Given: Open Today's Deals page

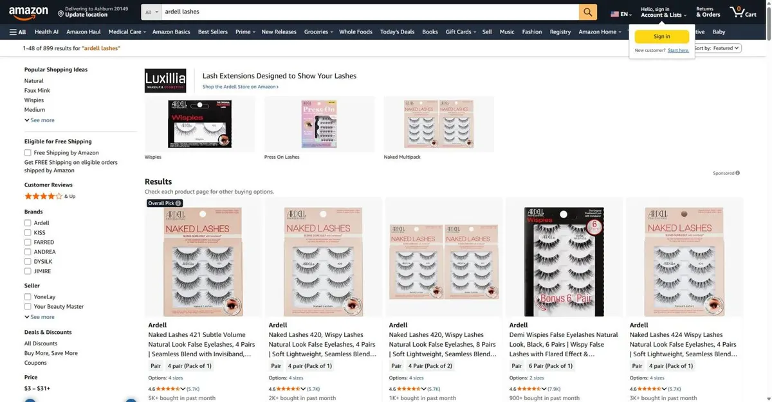Looking at the screenshot, I should coord(397,32).
